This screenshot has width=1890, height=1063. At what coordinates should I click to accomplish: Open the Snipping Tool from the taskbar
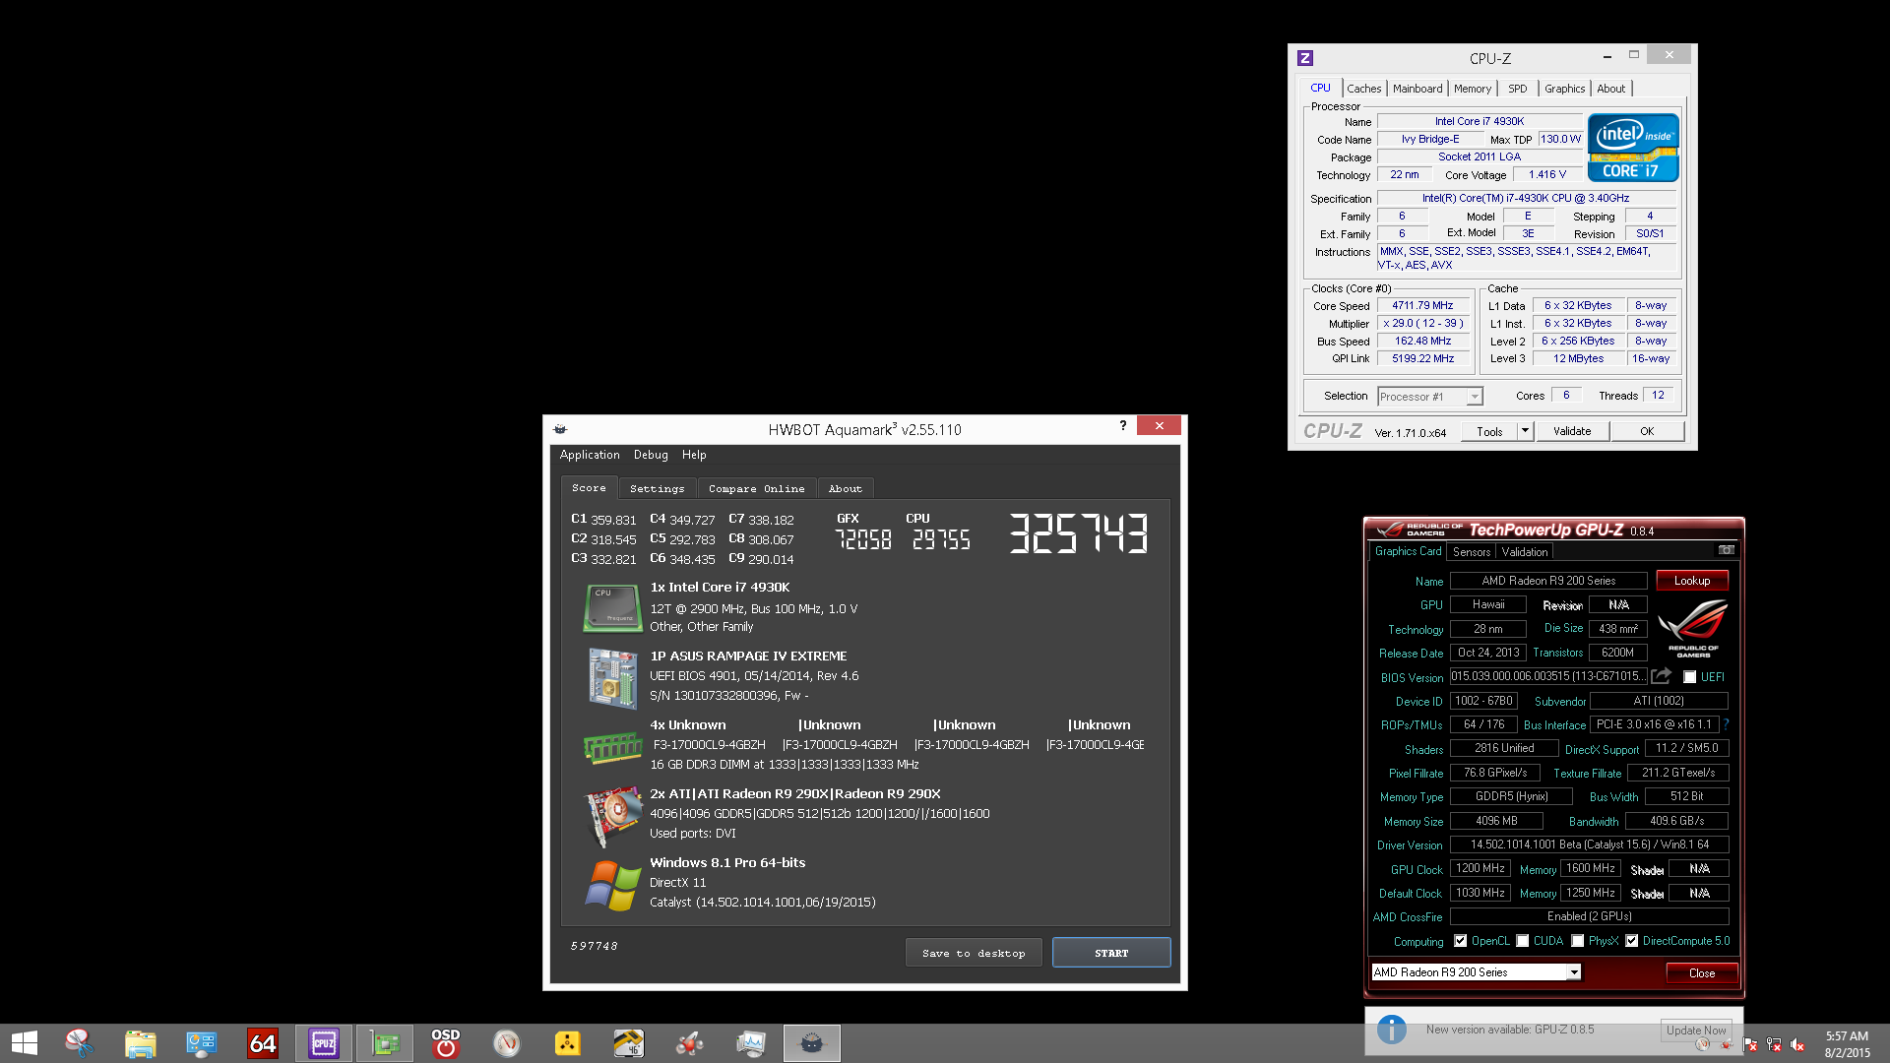79,1043
